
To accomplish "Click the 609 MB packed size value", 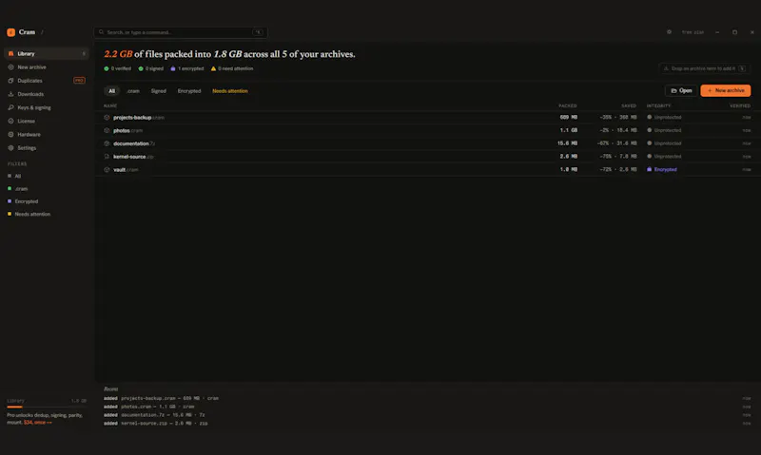I will (568, 117).
